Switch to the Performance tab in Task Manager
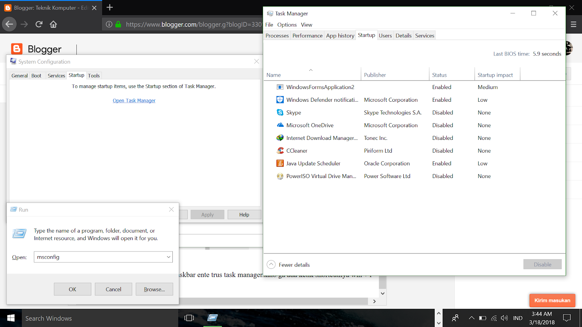The image size is (582, 327). pos(307,35)
